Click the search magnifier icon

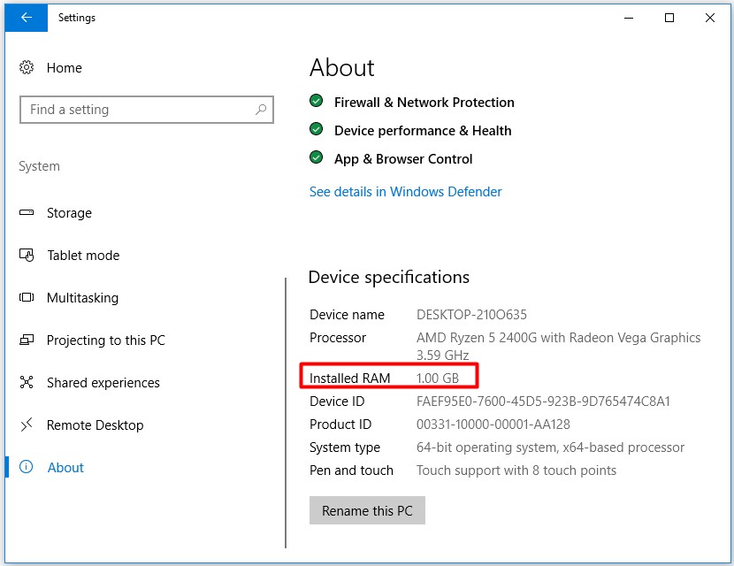pos(260,110)
